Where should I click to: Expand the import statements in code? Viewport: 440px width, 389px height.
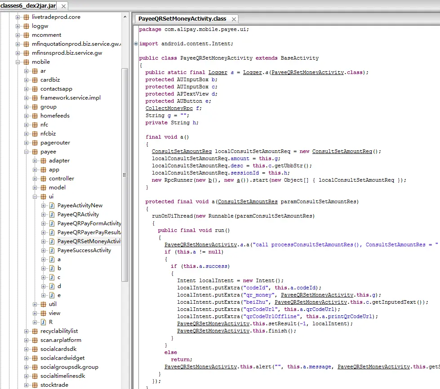(x=136, y=44)
